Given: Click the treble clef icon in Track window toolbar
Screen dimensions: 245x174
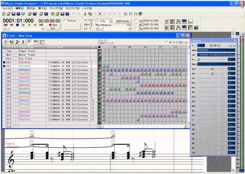Looking at the screenshot, I should click(23, 42).
